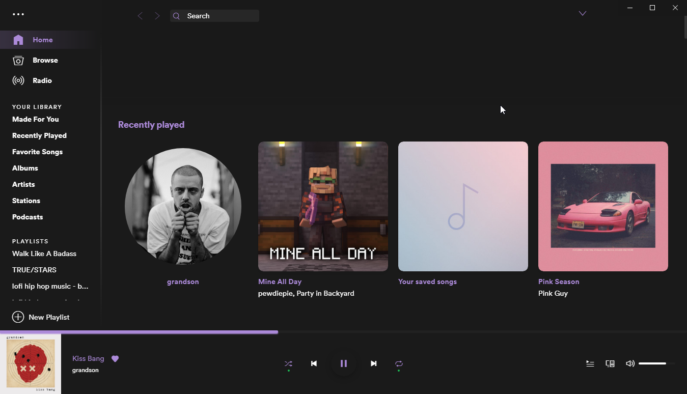Screen dimensions: 687x394
Task: Mute using the speaker icon
Action: tap(630, 363)
